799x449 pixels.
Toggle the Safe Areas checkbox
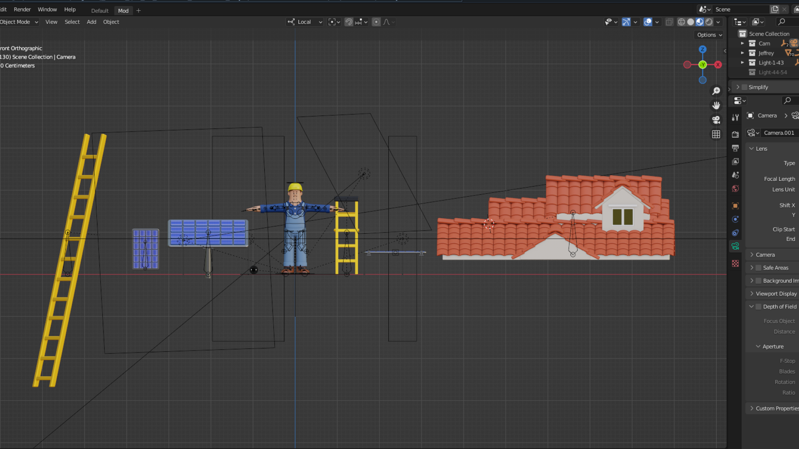point(759,268)
